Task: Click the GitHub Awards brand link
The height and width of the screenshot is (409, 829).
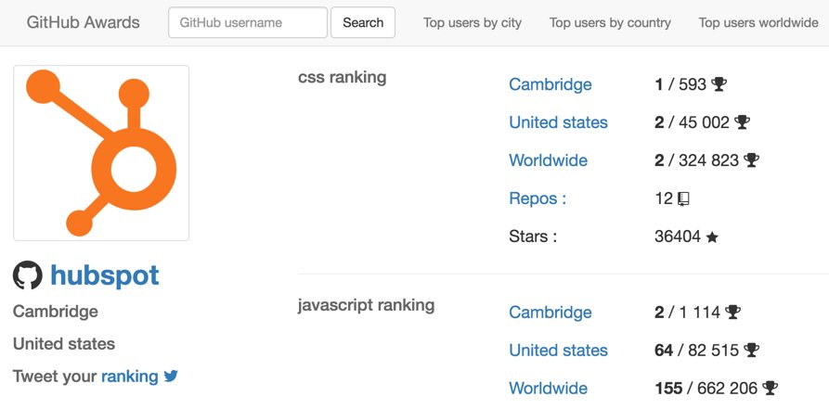Action: click(83, 22)
